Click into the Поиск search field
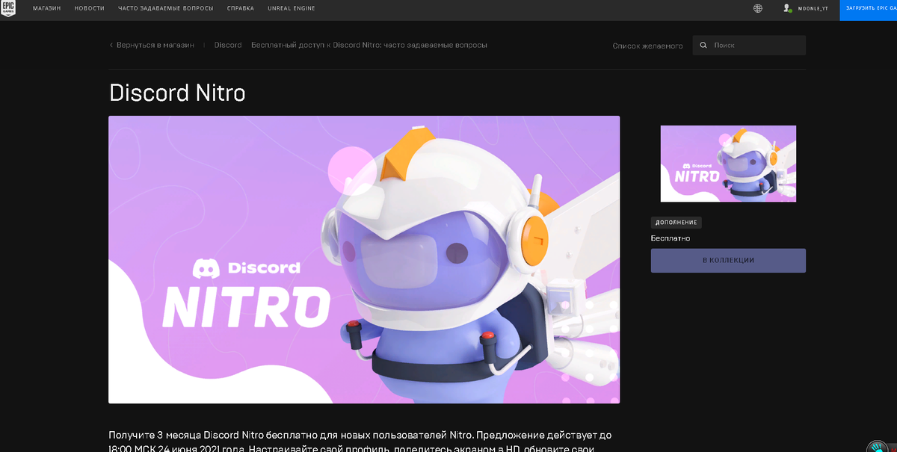 point(749,46)
